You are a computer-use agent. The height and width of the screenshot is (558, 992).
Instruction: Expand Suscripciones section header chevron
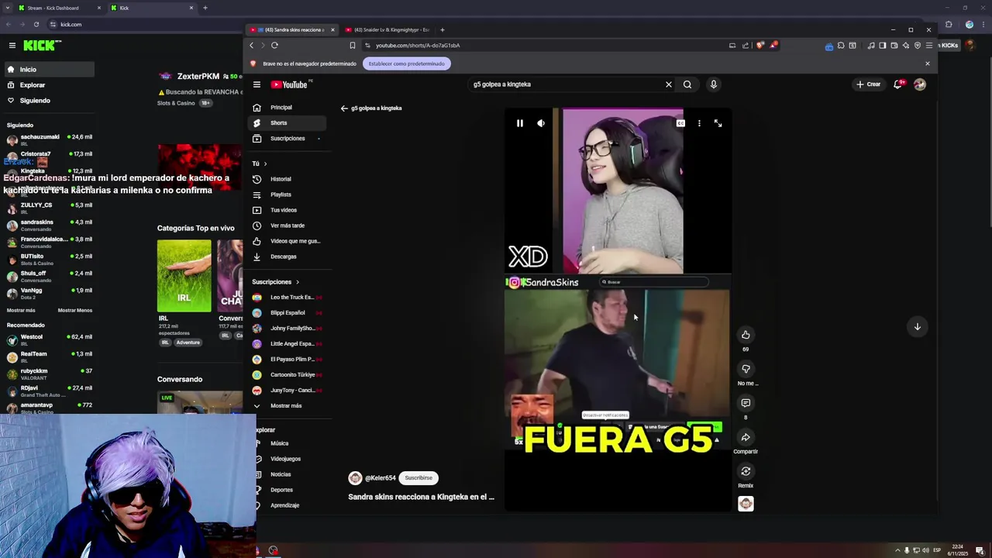point(297,282)
